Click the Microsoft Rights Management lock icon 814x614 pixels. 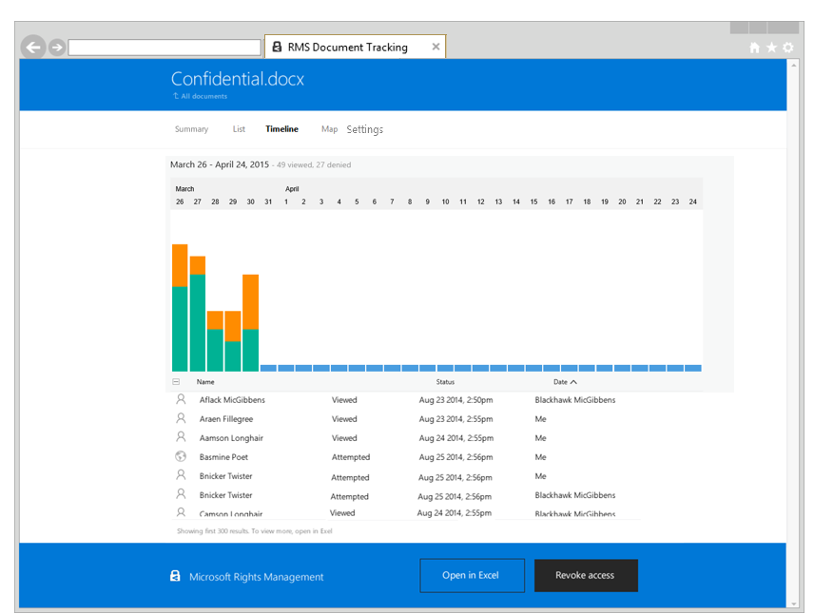coord(176,576)
